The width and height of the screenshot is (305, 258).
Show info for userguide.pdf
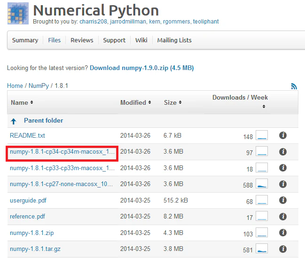click(x=283, y=200)
